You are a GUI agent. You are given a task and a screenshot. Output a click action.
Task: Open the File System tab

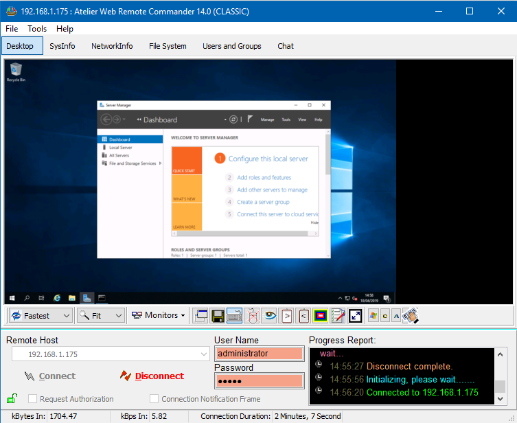pyautogui.click(x=168, y=46)
